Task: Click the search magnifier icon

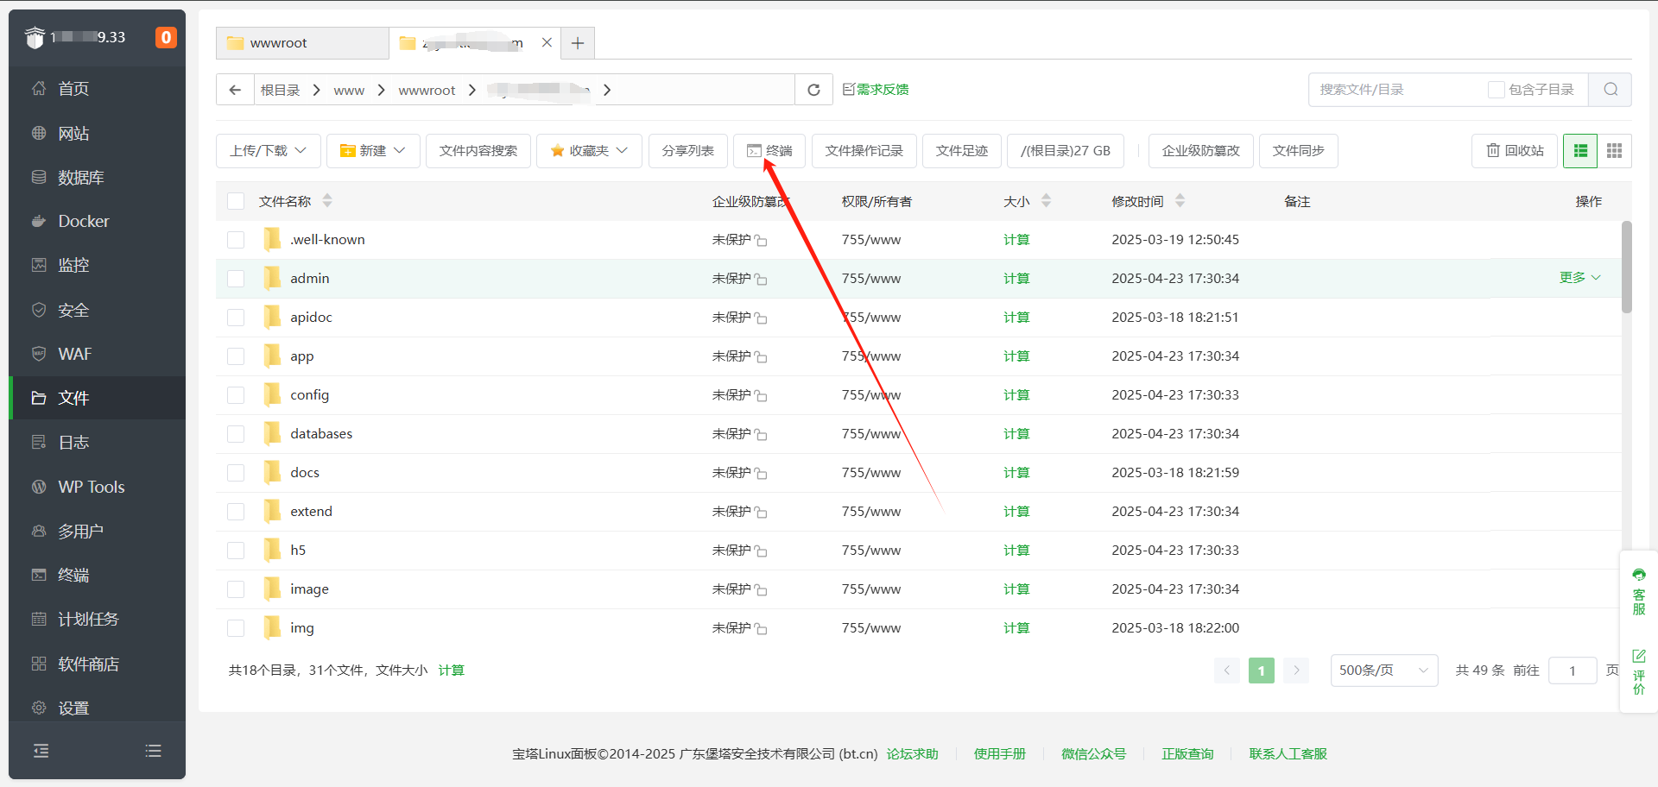Action: pos(1611,90)
